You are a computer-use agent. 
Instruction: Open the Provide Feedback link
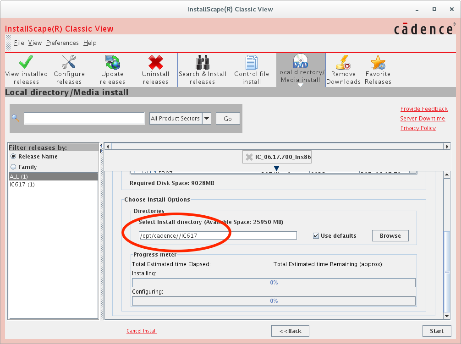coord(424,109)
